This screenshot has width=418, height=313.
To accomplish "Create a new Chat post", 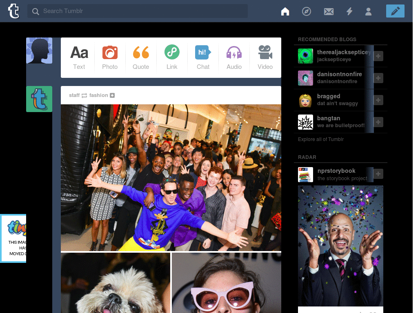I will [203, 58].
